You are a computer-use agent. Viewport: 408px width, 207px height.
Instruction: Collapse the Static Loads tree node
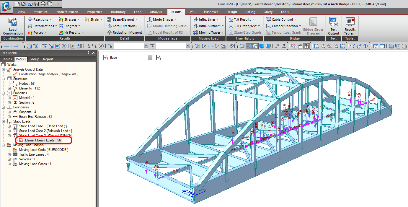point(4,121)
